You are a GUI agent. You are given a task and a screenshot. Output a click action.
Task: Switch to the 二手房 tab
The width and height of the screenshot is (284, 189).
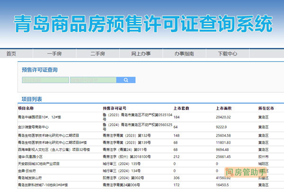[98, 54]
